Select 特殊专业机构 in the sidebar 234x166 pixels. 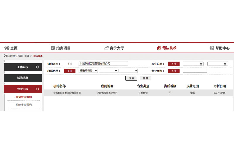point(24,104)
